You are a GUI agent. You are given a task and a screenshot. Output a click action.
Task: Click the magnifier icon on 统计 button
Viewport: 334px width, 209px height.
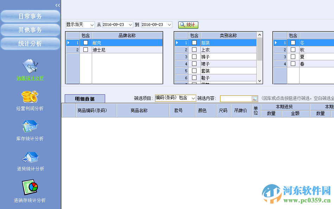coord(182,25)
